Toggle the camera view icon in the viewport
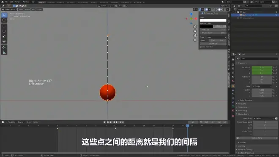This screenshot has height=157, width=279. [195, 35]
